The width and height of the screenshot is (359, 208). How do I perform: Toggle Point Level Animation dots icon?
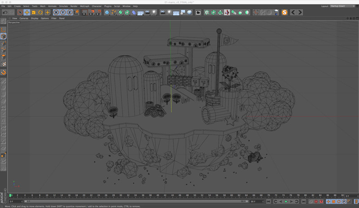[x=350, y=201]
